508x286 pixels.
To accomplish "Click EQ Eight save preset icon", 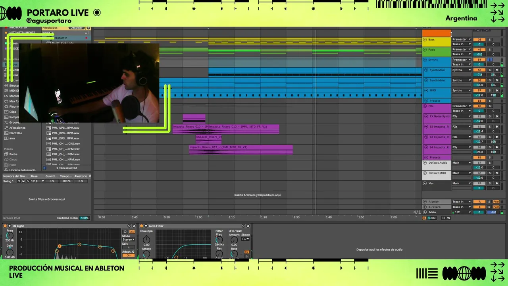I will (134, 226).
